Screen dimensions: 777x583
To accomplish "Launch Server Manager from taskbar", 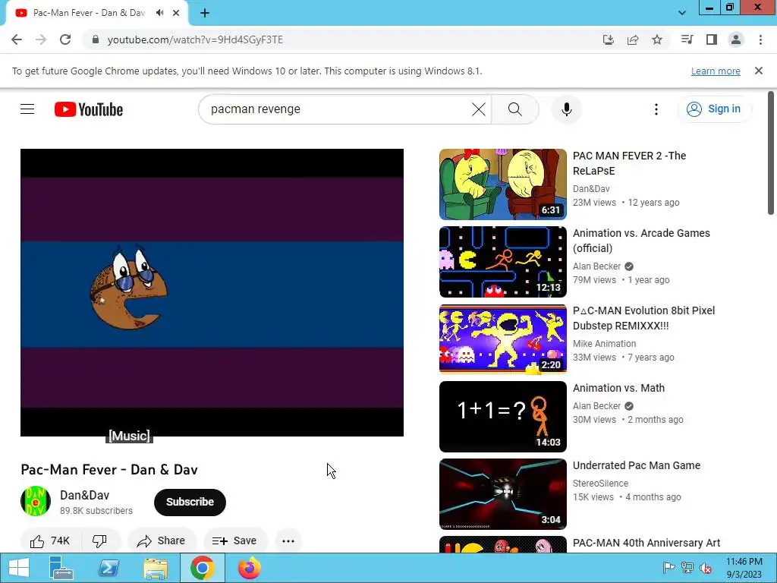I will click(61, 568).
